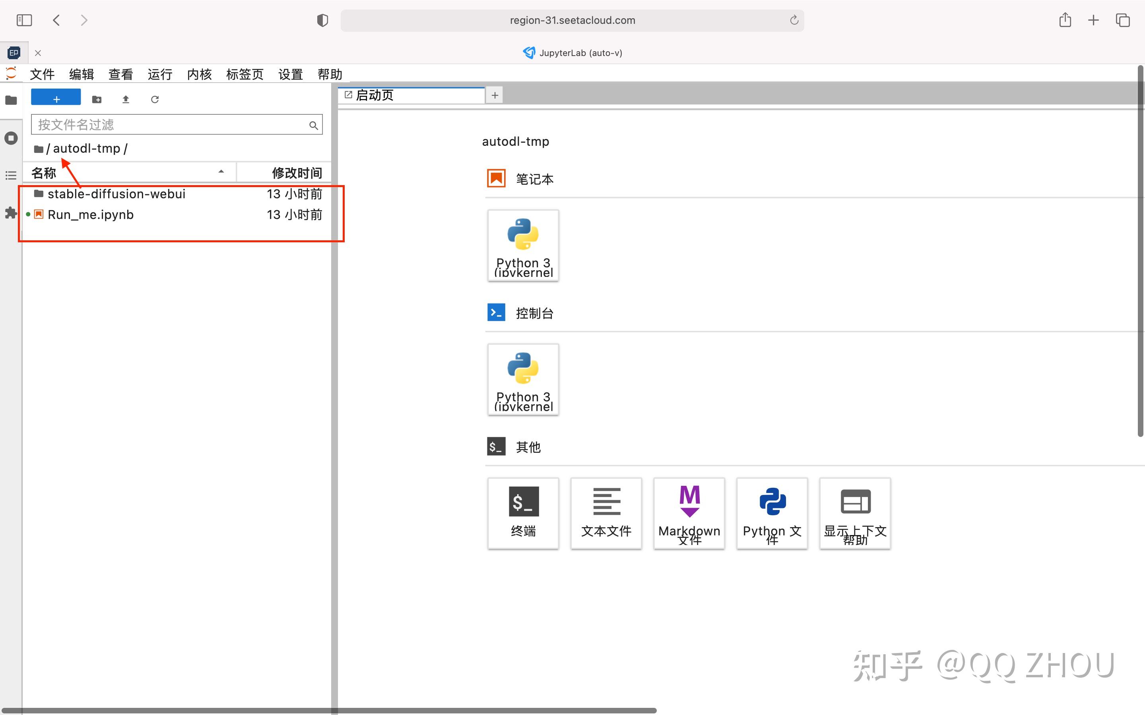Open the 编辑 menu
This screenshot has height=715, width=1145.
tap(82, 74)
